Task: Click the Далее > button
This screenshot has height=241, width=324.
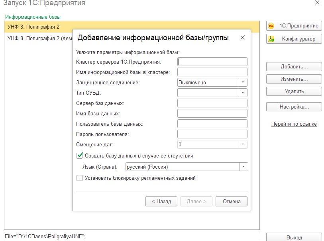Action: (x=196, y=201)
